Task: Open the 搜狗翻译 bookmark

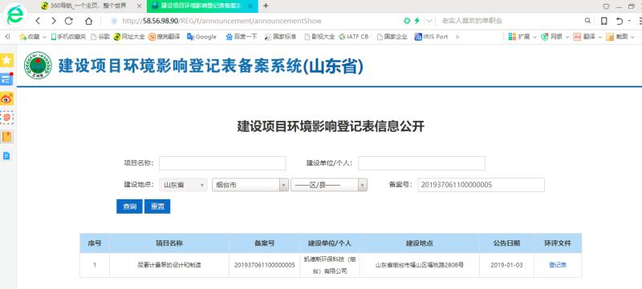Action: pos(165,37)
